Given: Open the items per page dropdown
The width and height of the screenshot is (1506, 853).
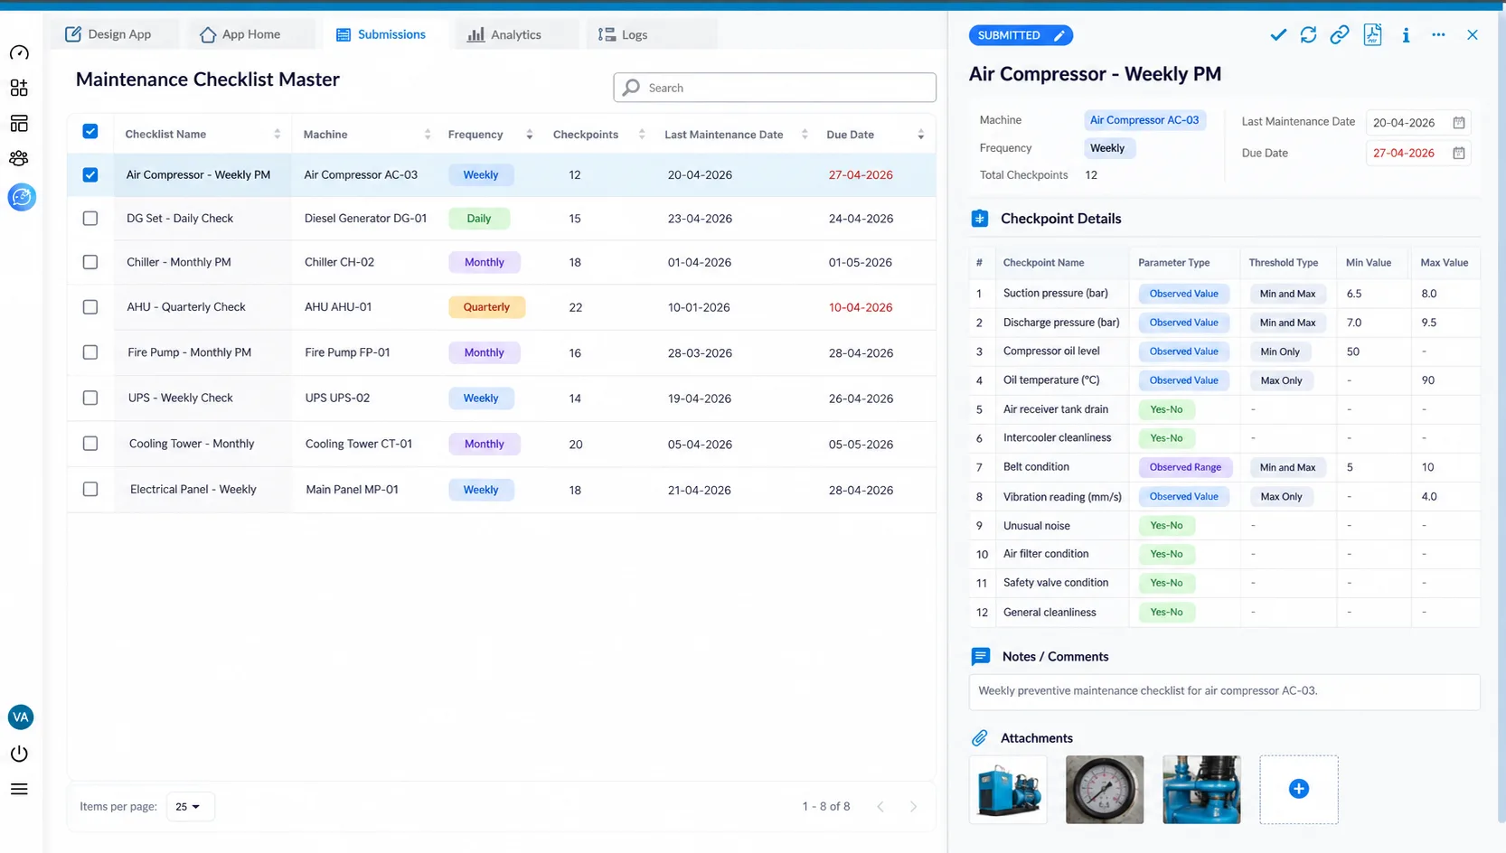Looking at the screenshot, I should coord(190,807).
